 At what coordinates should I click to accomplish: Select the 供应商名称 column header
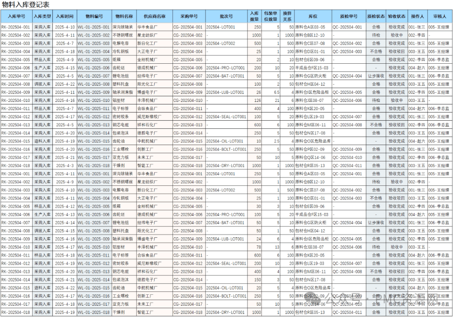pos(154,16)
